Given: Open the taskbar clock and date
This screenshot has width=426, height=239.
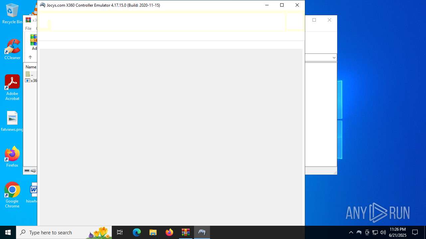Looking at the screenshot, I should click(398, 232).
